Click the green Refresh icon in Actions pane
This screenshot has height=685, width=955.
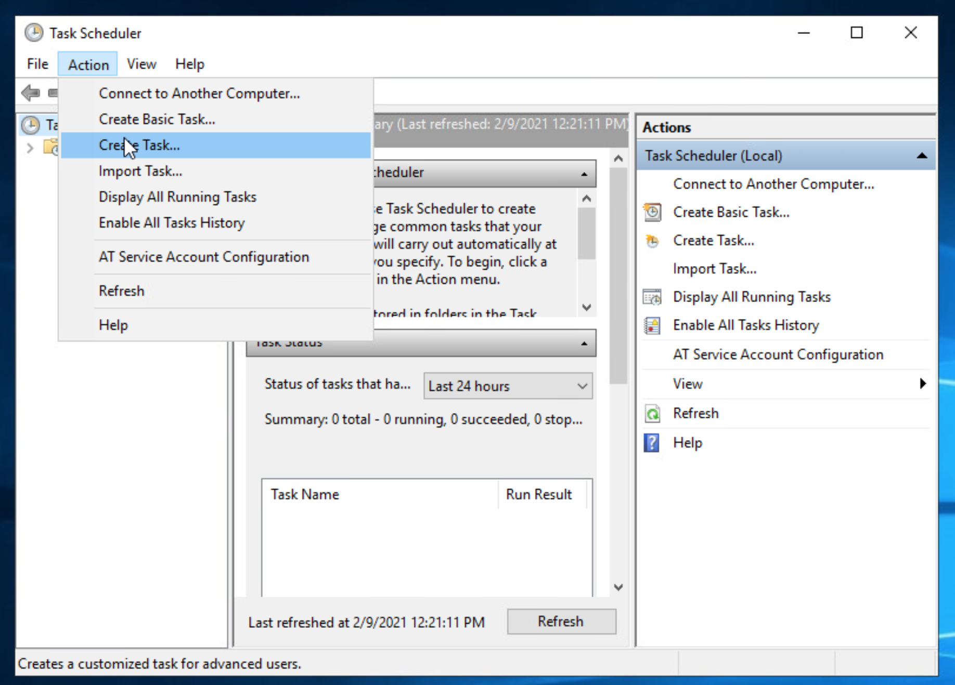click(652, 414)
